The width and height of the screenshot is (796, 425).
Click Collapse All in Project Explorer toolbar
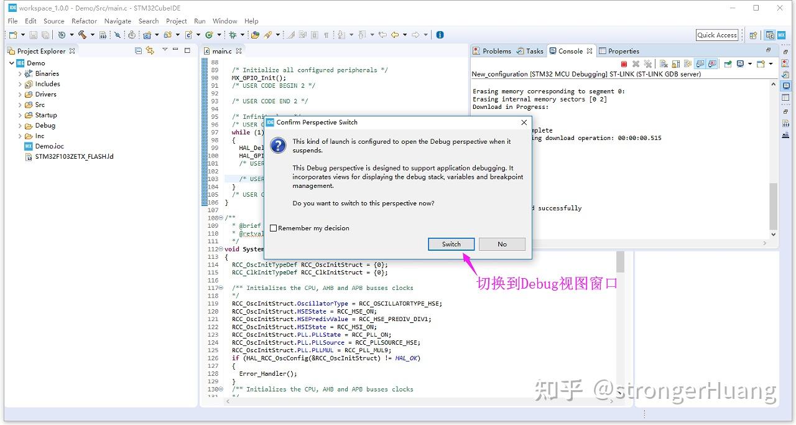tap(138, 50)
